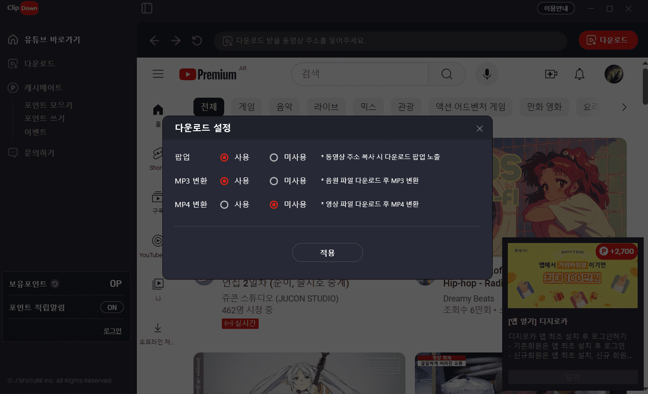Select the 음악 category chip
This screenshot has height=394, width=648.
(x=284, y=107)
